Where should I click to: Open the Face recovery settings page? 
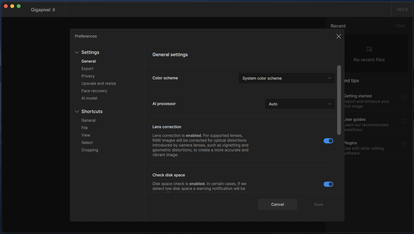point(94,91)
